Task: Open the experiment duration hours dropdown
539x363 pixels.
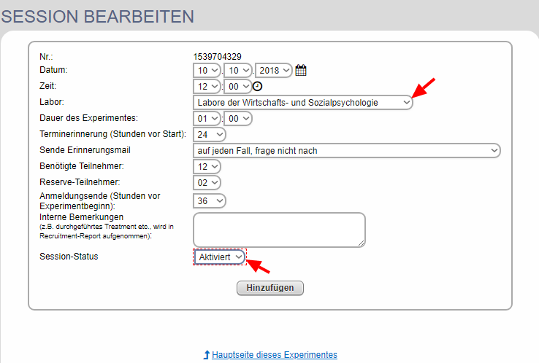Action: point(207,119)
